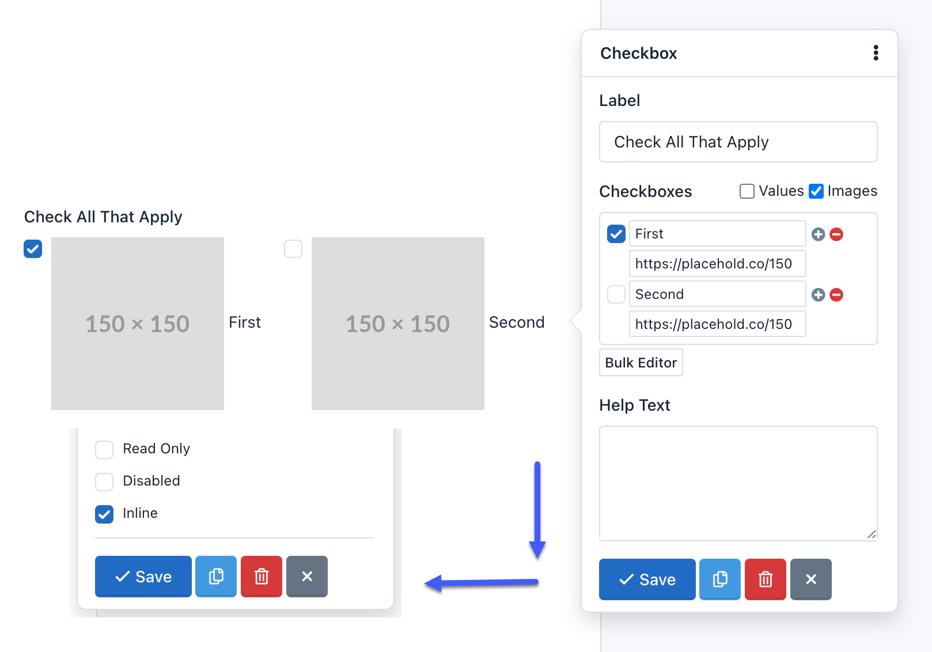Viewport: 932px width, 652px height.
Task: Click the copy icon in the left panel
Action: 215,576
